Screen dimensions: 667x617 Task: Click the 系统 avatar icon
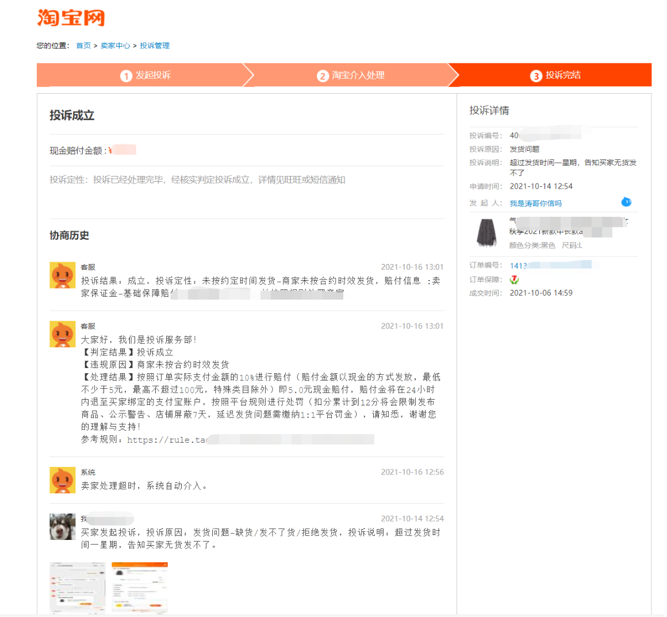pos(63,480)
